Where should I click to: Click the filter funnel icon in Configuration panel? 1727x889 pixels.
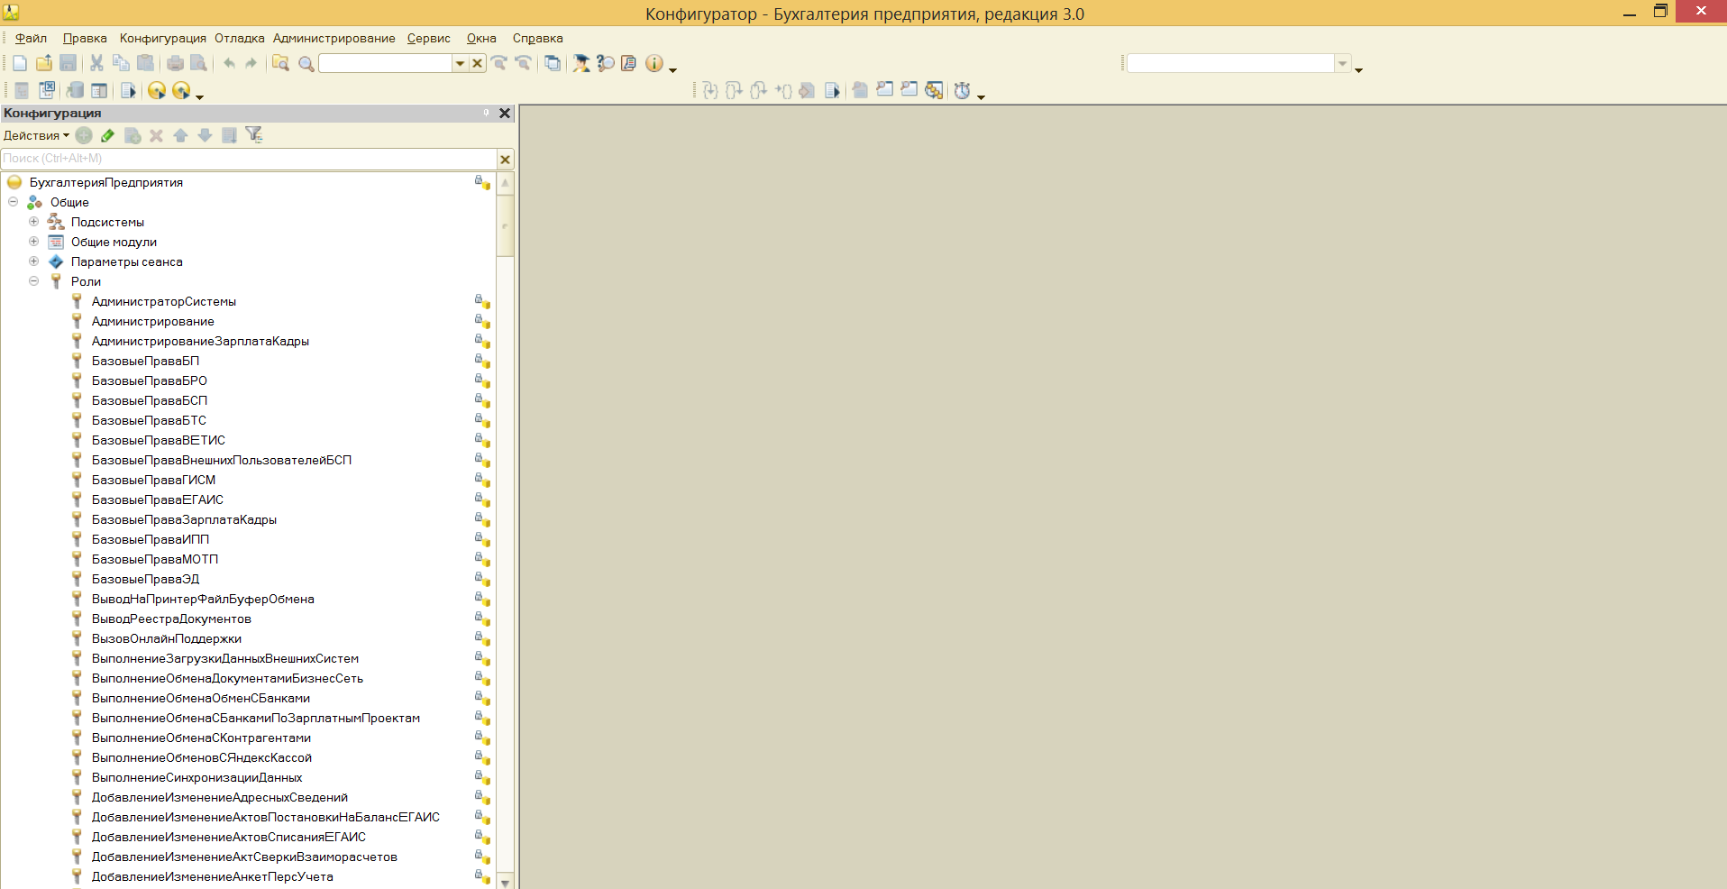click(x=254, y=135)
